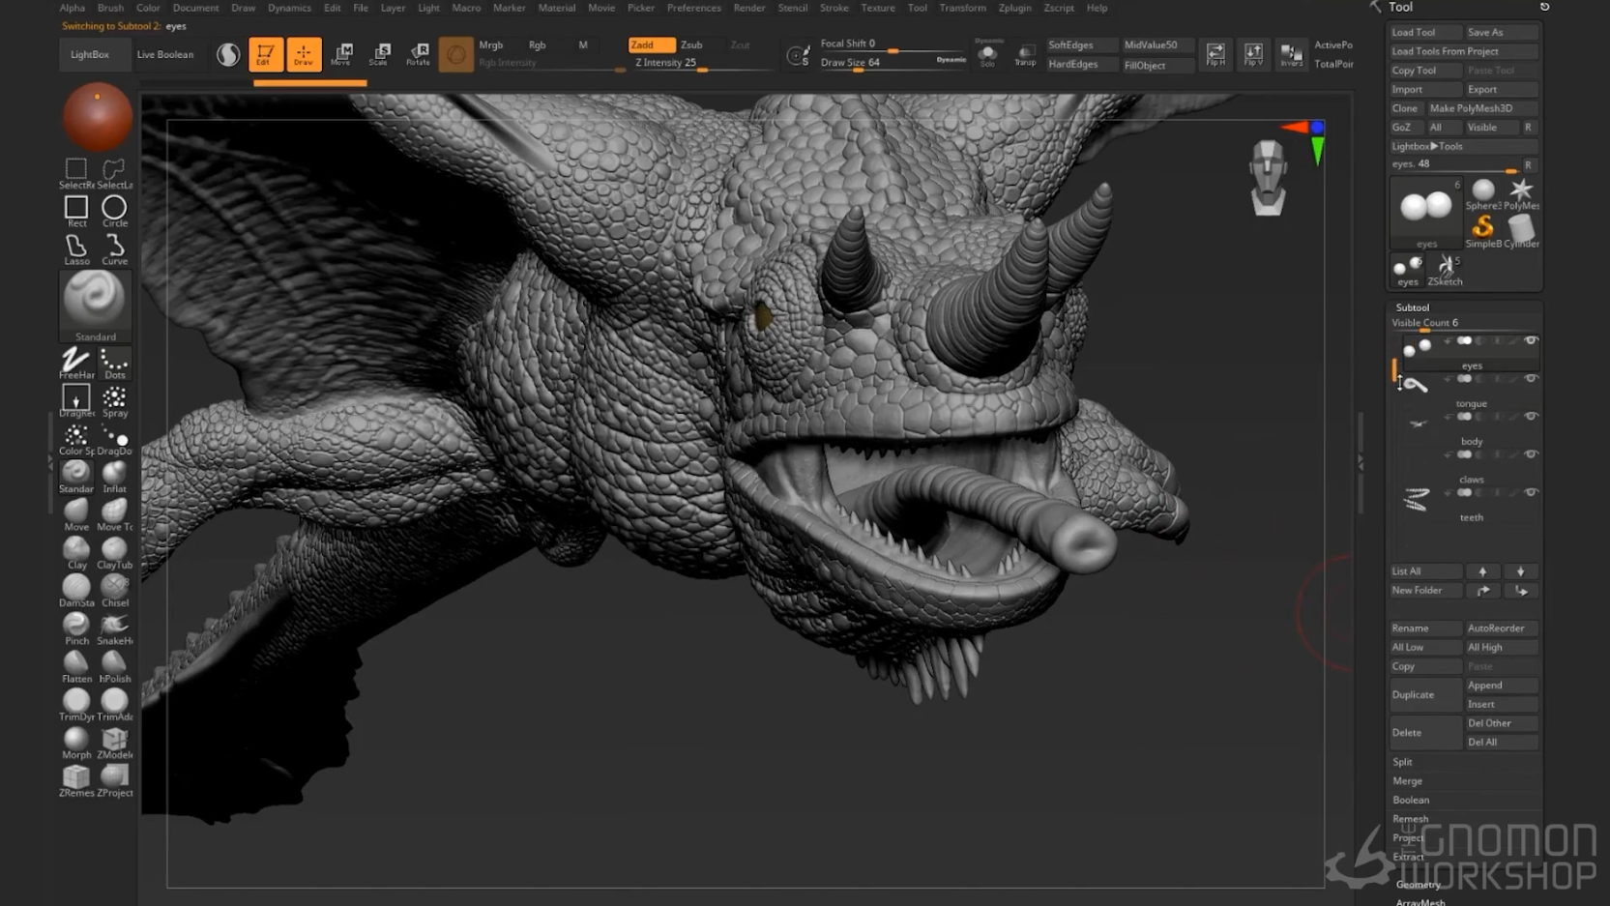Open the Preferences menu
1610x906 pixels.
coord(693,8)
